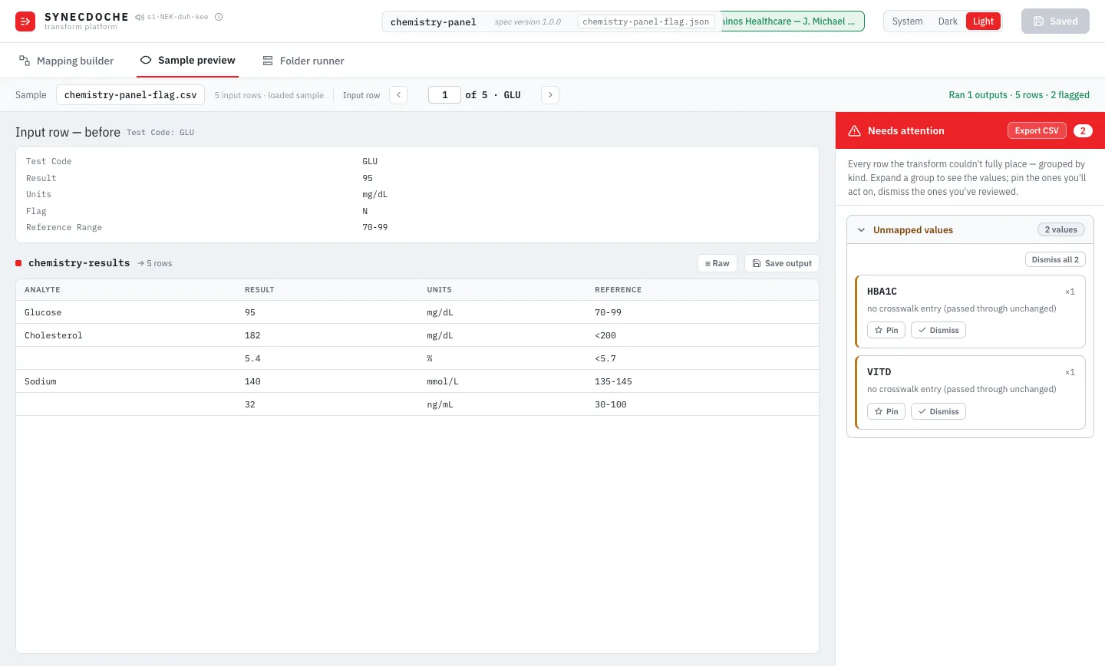Click the chemistry-panel-flag.json file chip
Image resolution: width=1105 pixels, height=666 pixels.
(646, 21)
